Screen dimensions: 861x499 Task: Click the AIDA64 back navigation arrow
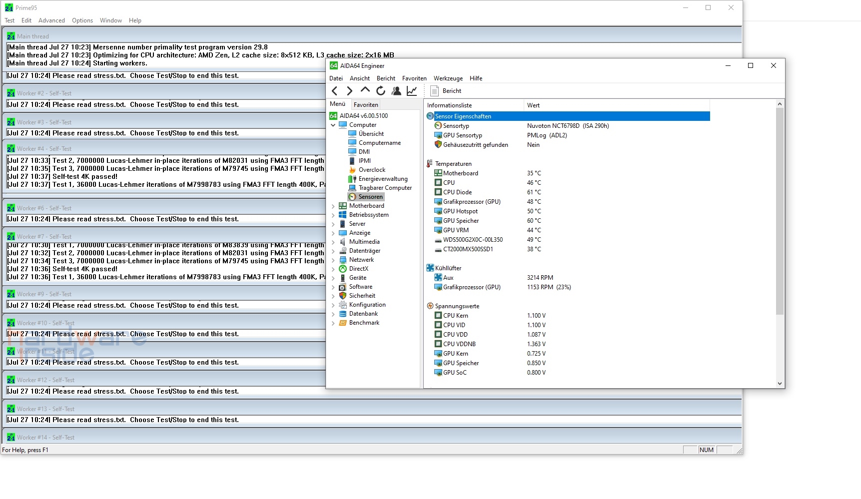pyautogui.click(x=335, y=91)
